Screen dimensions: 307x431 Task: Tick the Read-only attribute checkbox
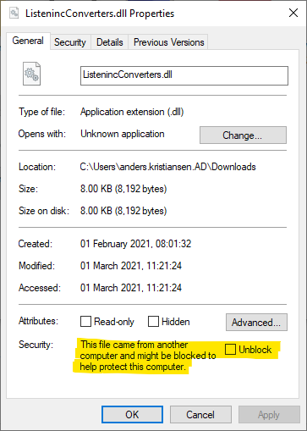pyautogui.click(x=85, y=321)
